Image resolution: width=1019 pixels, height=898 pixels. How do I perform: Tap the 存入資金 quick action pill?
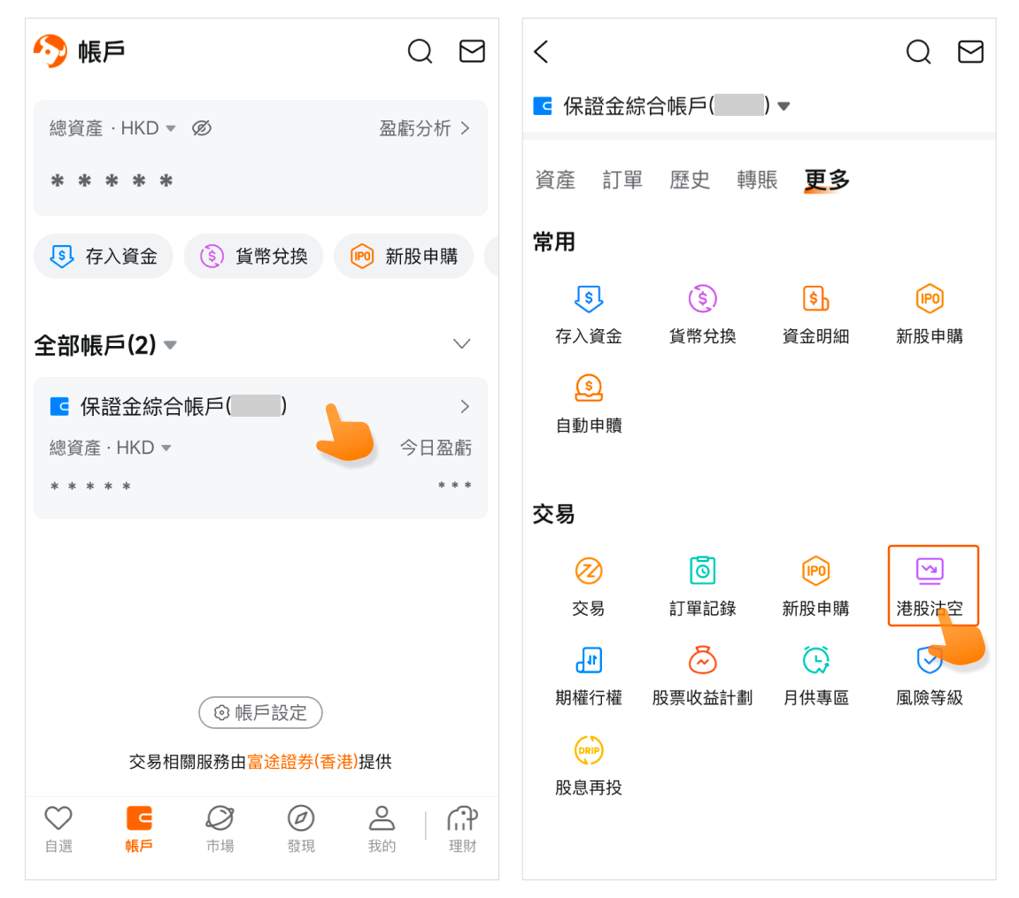point(104,257)
